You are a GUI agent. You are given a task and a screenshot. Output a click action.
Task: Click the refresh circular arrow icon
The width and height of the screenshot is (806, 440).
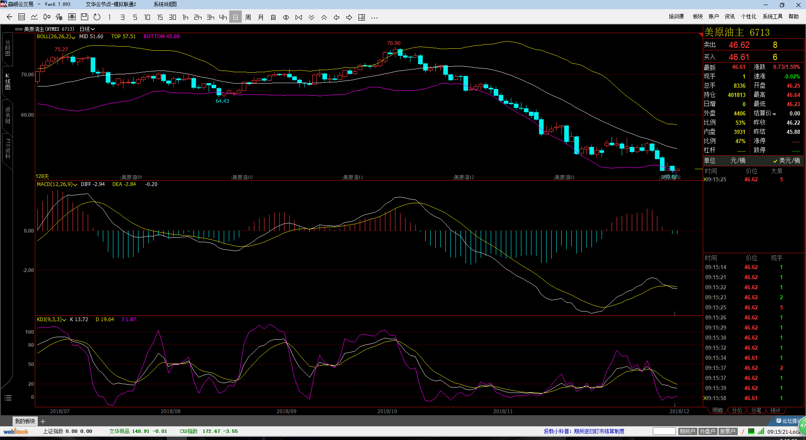(97, 17)
